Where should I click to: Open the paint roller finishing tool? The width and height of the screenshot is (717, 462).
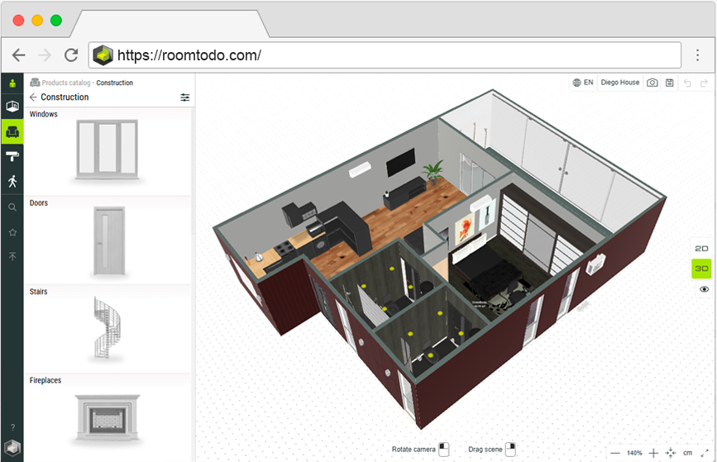coord(12,156)
